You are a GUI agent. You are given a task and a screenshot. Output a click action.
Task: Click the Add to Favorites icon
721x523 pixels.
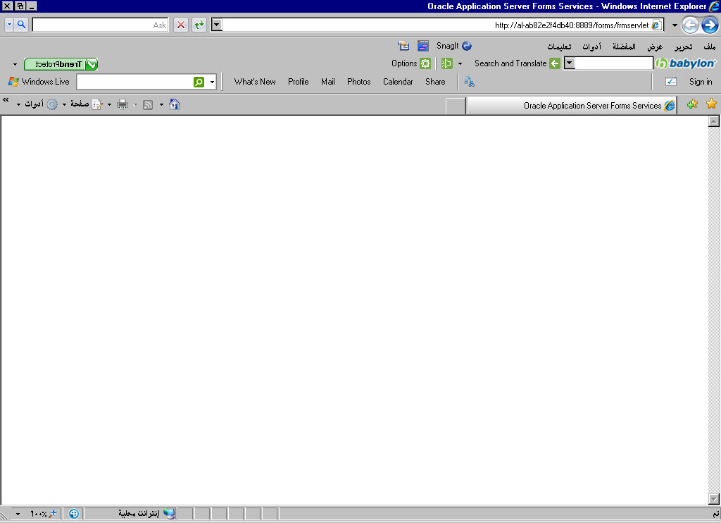[692, 104]
